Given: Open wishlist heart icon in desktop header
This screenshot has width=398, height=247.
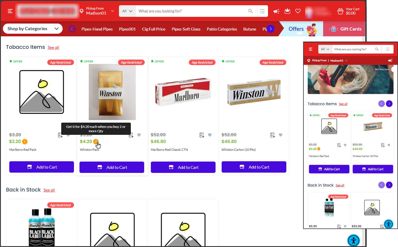Looking at the screenshot, I should pyautogui.click(x=298, y=11).
